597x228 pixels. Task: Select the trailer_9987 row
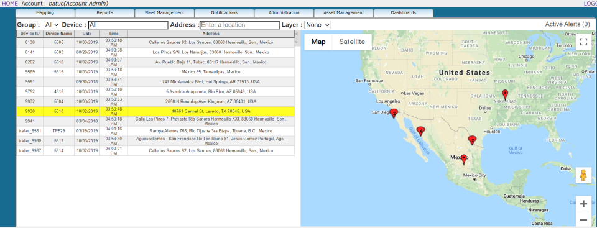click(155, 151)
